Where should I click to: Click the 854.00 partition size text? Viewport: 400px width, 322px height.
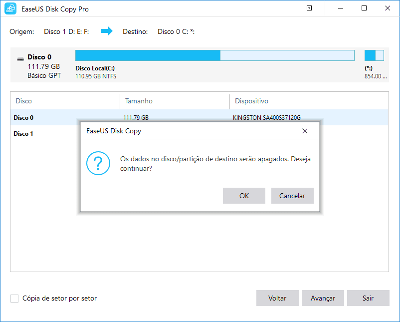click(376, 76)
